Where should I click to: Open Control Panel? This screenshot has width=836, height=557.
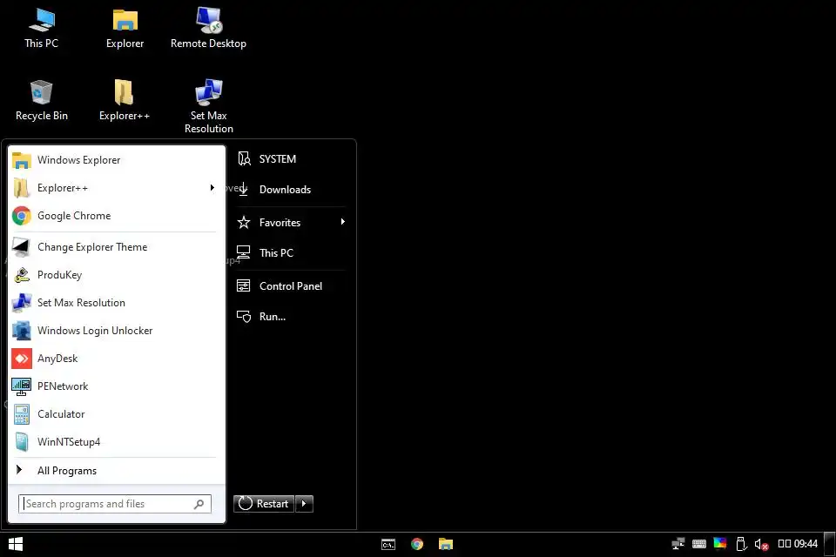(291, 285)
